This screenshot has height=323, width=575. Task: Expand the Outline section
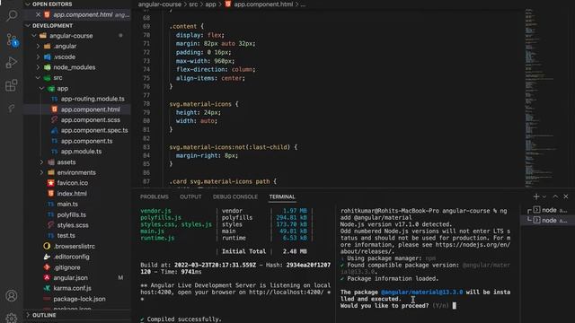point(28,315)
